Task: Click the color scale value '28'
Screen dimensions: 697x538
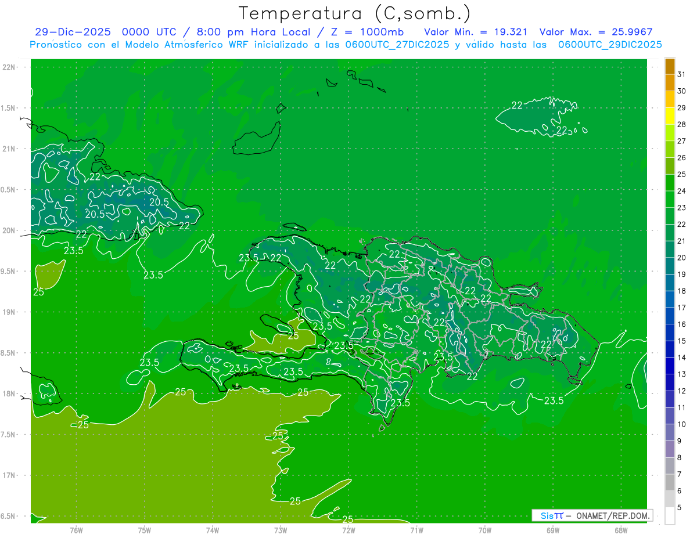Action: (682, 124)
